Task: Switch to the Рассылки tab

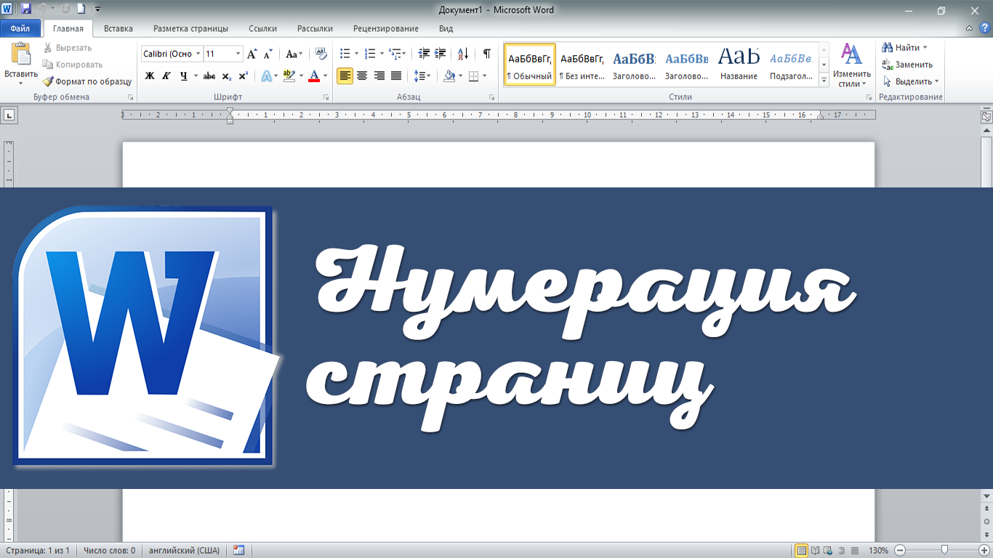Action: click(x=315, y=29)
